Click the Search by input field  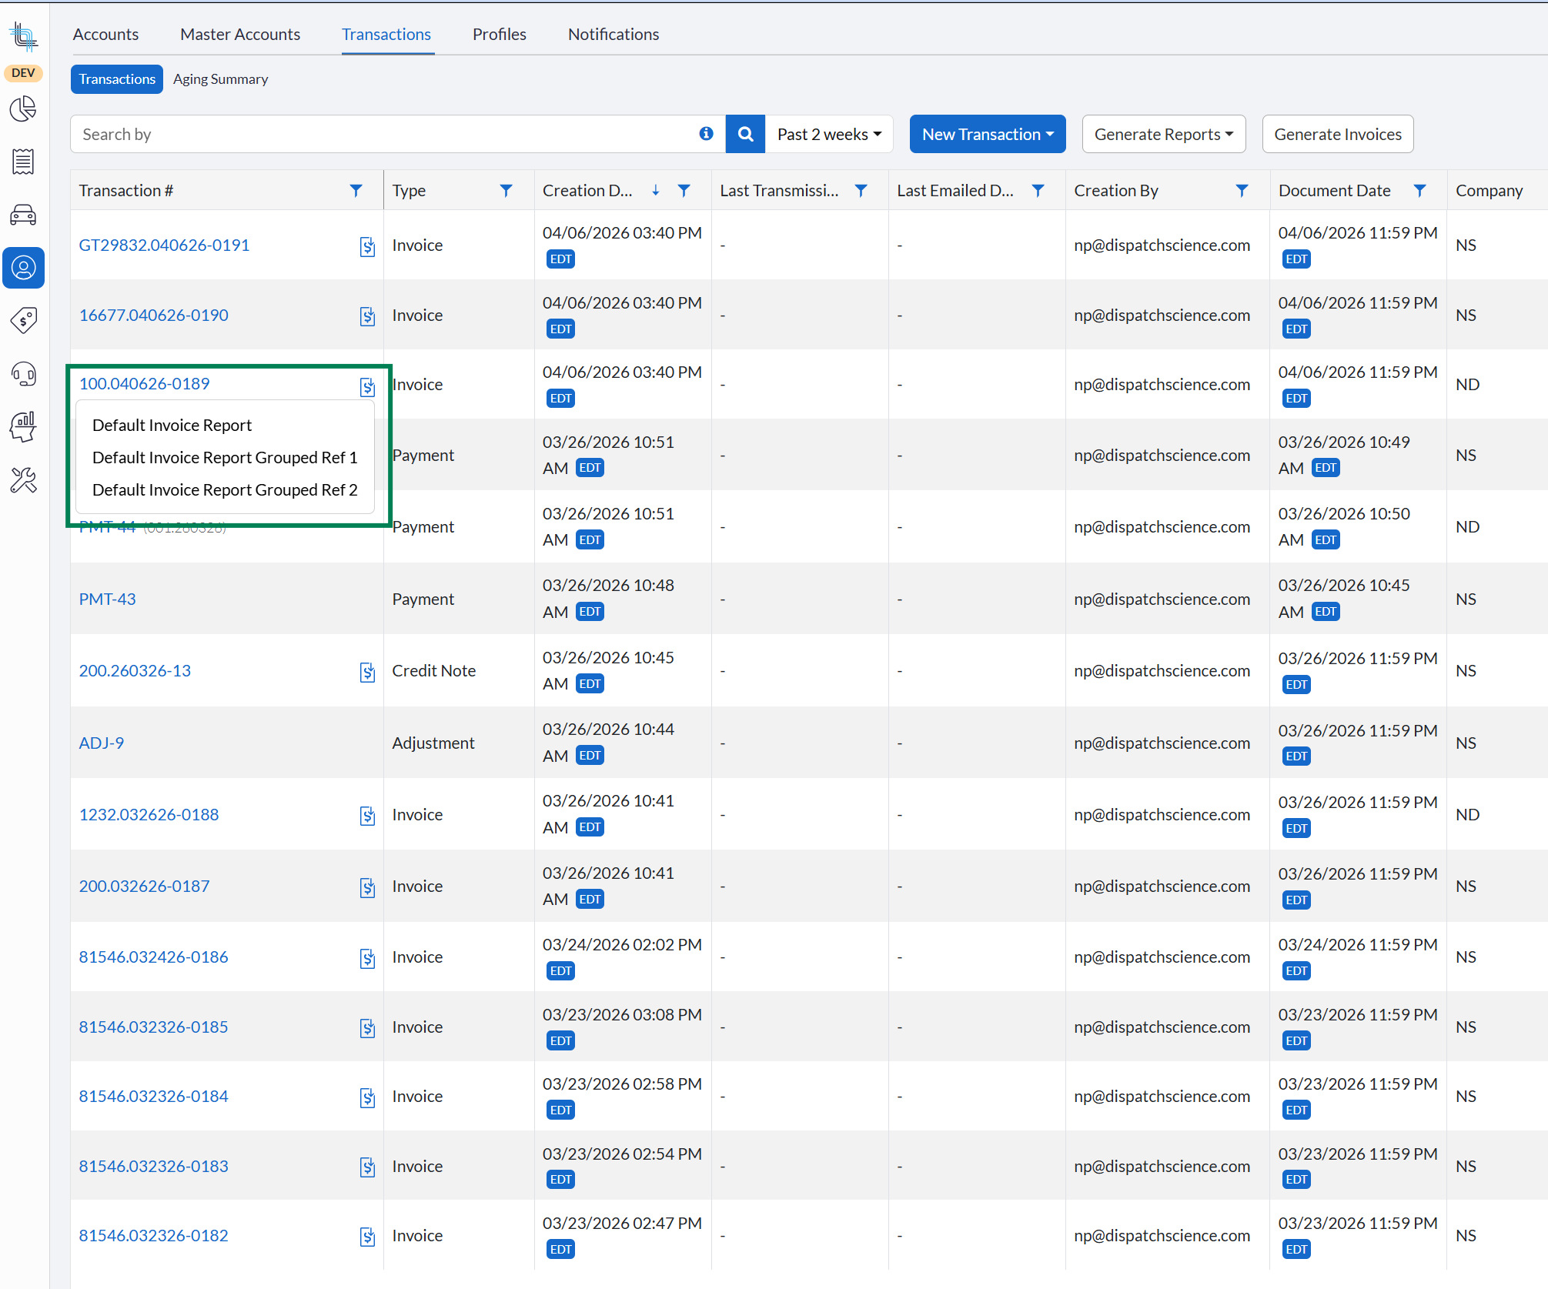pos(385,134)
